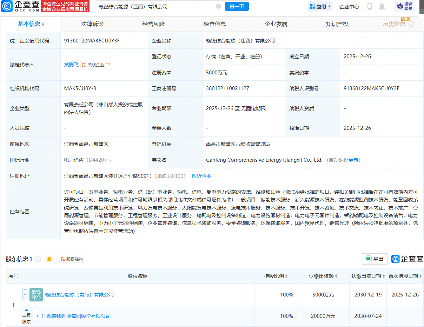
Task: Click info icon next to 历史信息
Action: coord(411,24)
